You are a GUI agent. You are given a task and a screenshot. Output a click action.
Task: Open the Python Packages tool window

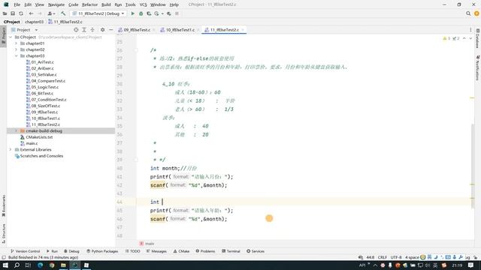[102, 251]
